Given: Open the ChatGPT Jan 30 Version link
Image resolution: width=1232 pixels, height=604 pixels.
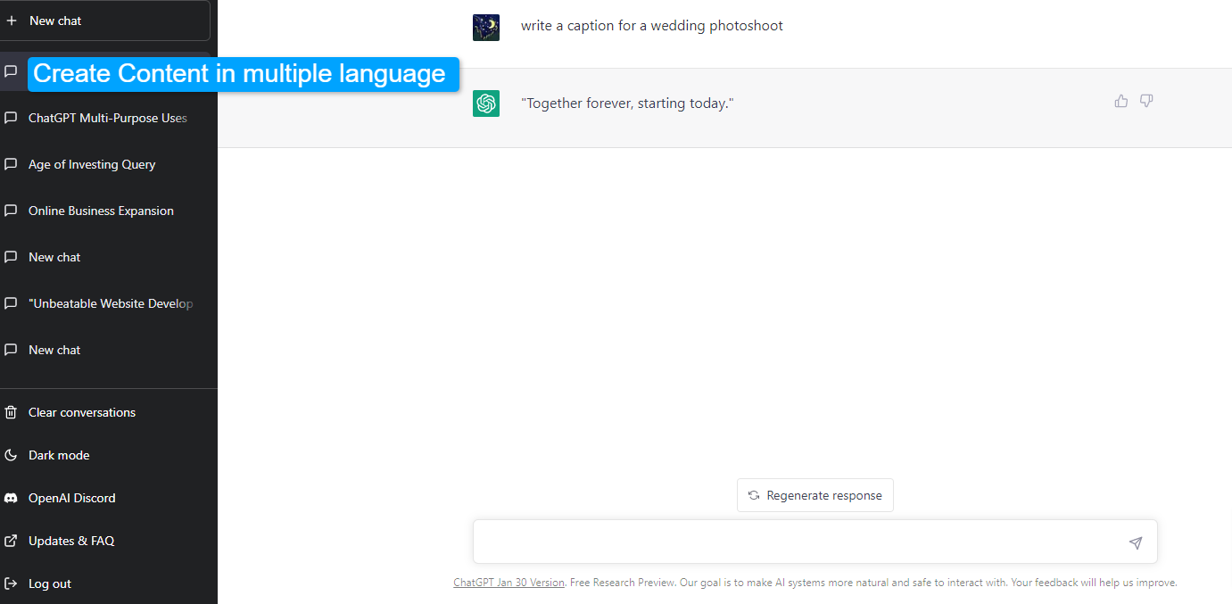Looking at the screenshot, I should pos(509,583).
